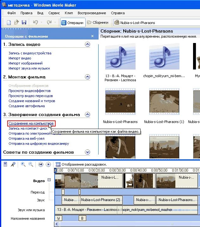200x227 pixels.
Task: Click the Zoom out timeline magnifier
Action: coord(31,164)
